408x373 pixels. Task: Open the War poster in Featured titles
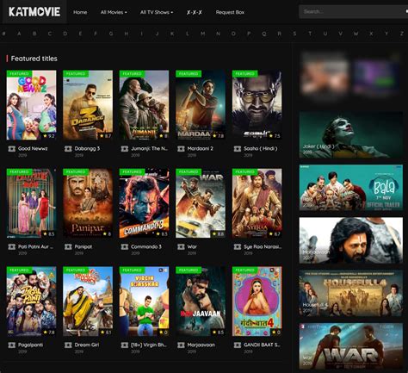(201, 203)
